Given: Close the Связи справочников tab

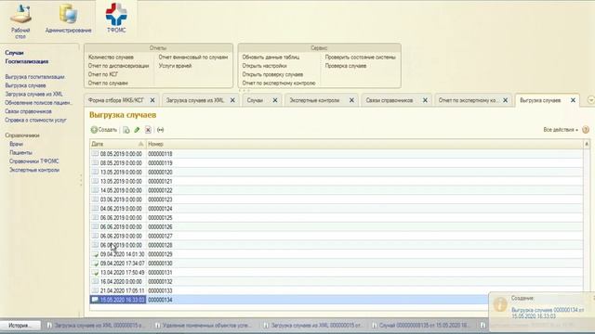Looking at the screenshot, I should click(425, 100).
